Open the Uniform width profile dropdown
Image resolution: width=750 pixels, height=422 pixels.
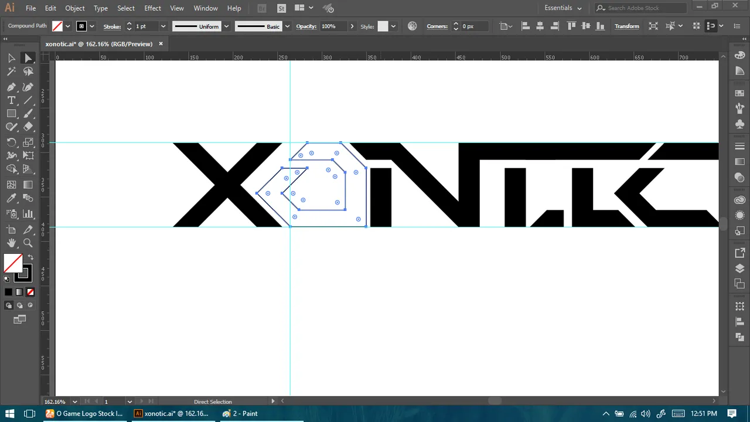click(226, 26)
